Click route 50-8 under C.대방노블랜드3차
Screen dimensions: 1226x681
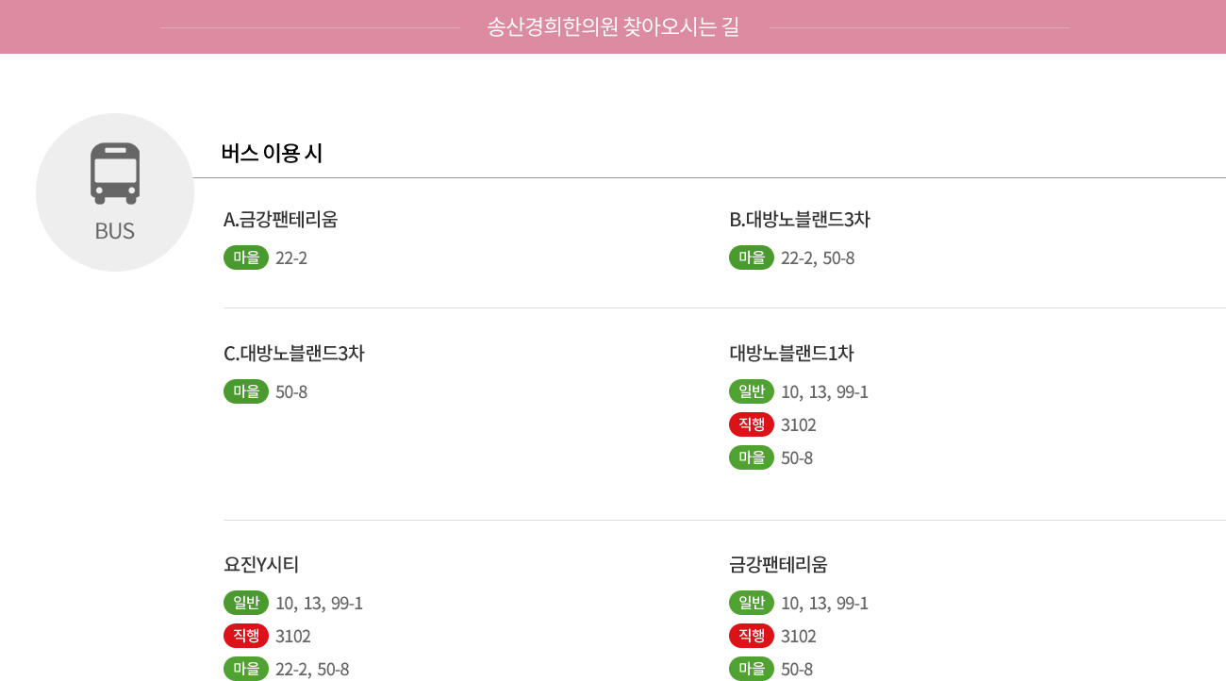click(x=291, y=392)
